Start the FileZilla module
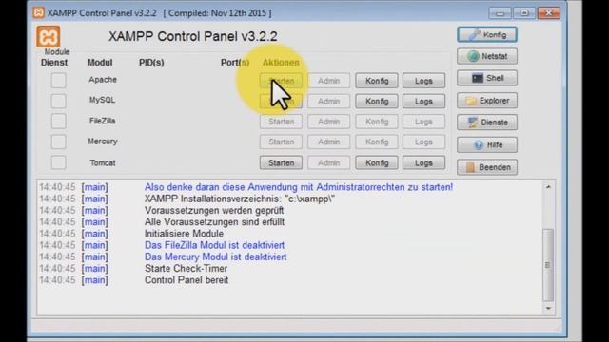Screen dimensions: 609x342 (282, 122)
